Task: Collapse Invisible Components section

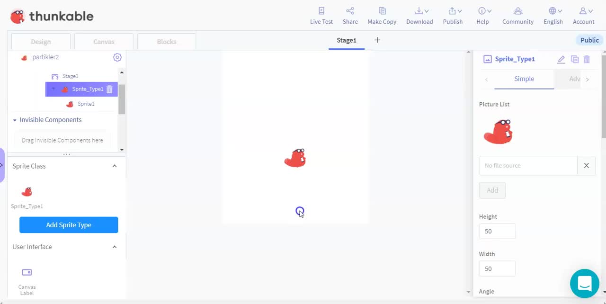Action: point(15,120)
